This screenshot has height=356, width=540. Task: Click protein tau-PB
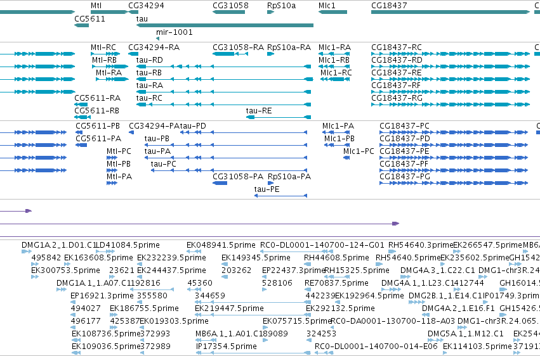[x=157, y=139]
